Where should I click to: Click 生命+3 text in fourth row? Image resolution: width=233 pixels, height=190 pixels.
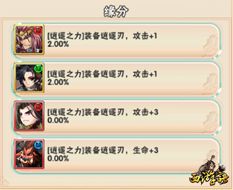(x=145, y=150)
